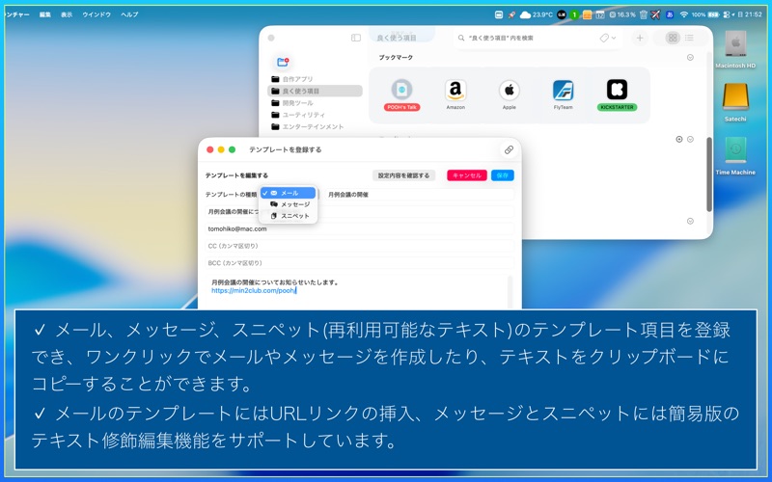
Task: Open the POOH's Talk bookmark icon
Action: pyautogui.click(x=401, y=90)
